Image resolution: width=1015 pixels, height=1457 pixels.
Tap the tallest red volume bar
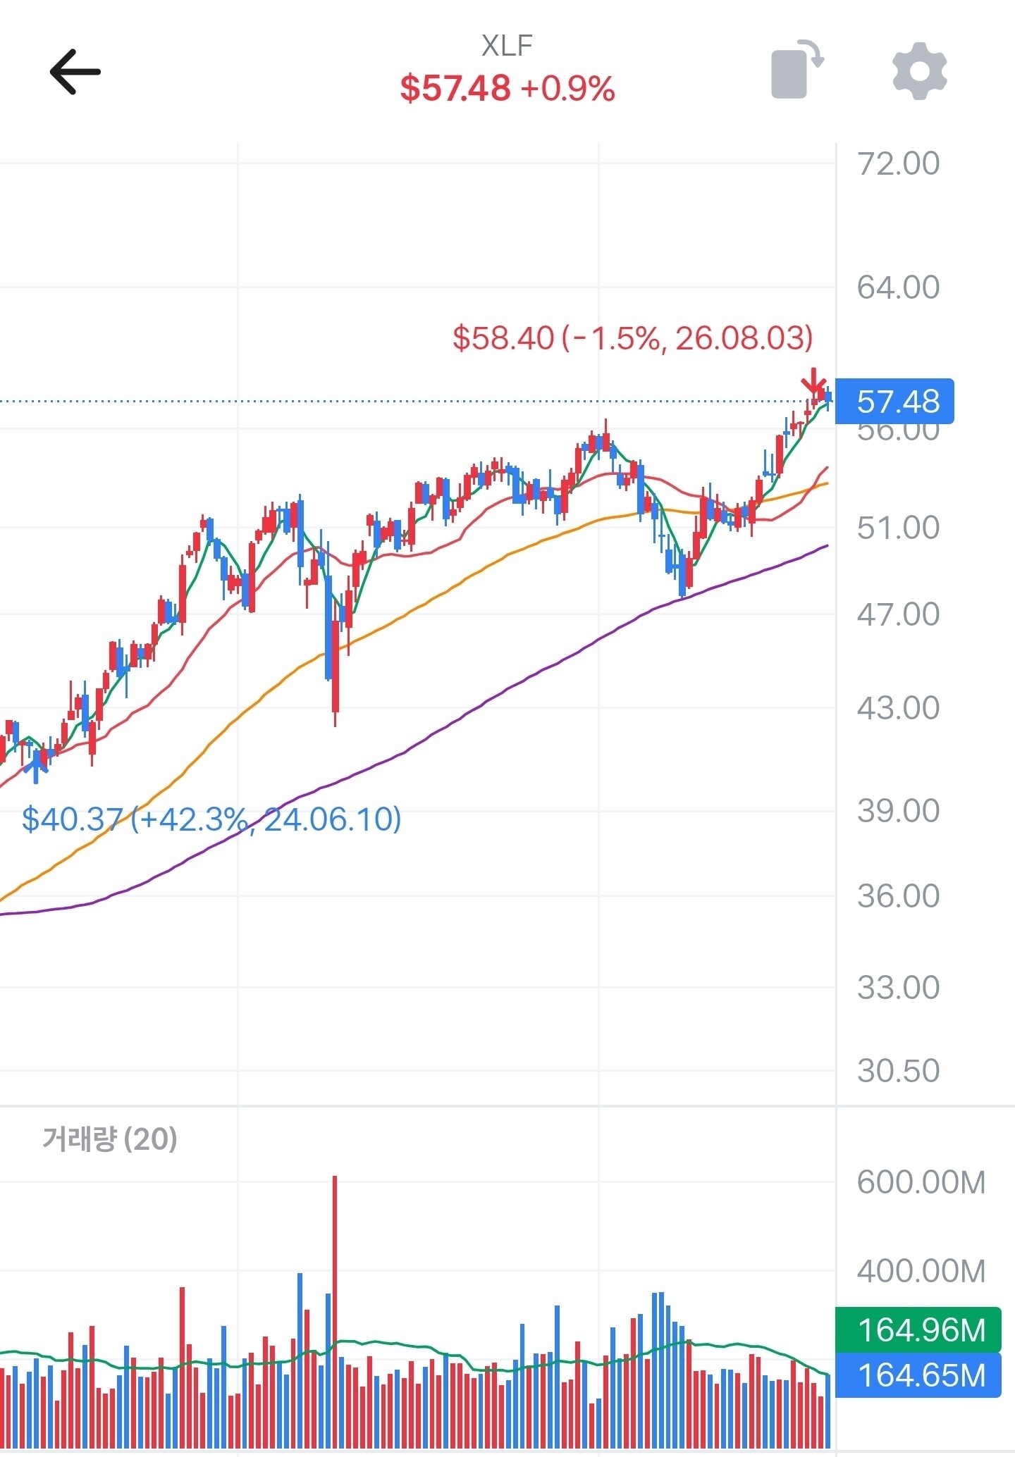[335, 1312]
